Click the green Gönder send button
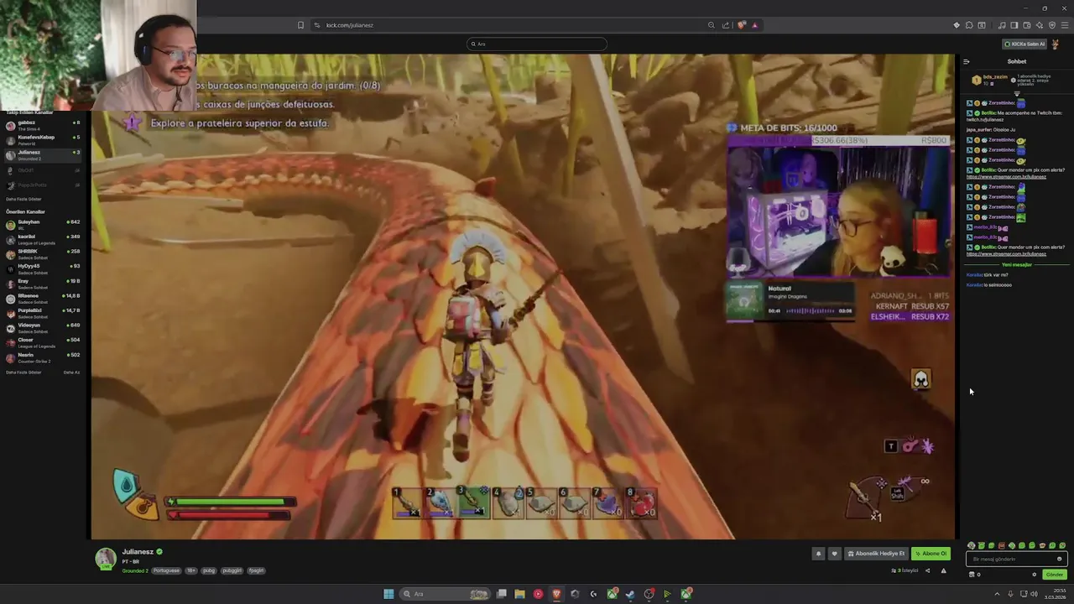 [x=1055, y=575]
